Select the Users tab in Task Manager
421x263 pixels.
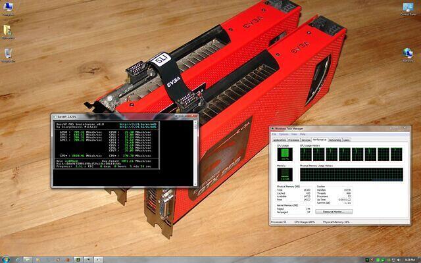347,140
